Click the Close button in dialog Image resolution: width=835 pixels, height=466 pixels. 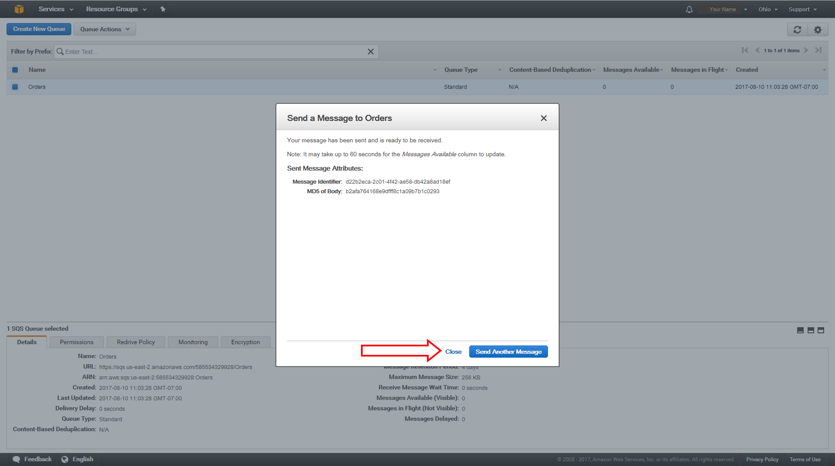click(453, 351)
